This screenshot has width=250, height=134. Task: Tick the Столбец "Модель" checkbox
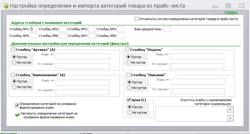click(127, 50)
